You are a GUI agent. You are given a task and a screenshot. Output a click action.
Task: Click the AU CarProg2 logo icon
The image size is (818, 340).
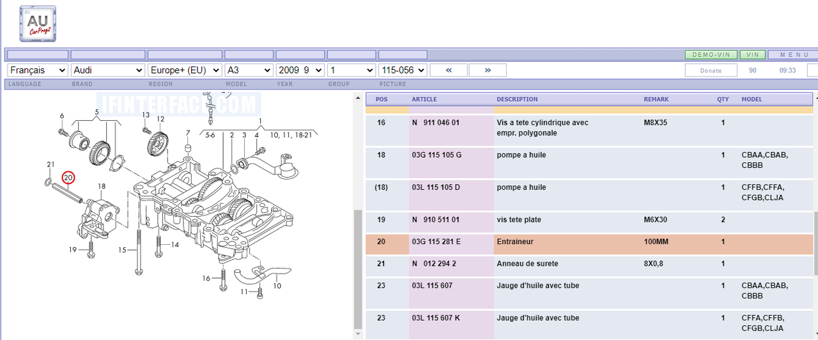pyautogui.click(x=38, y=24)
